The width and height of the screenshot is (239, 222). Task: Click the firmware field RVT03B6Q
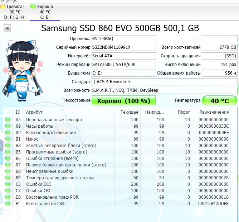point(124,39)
